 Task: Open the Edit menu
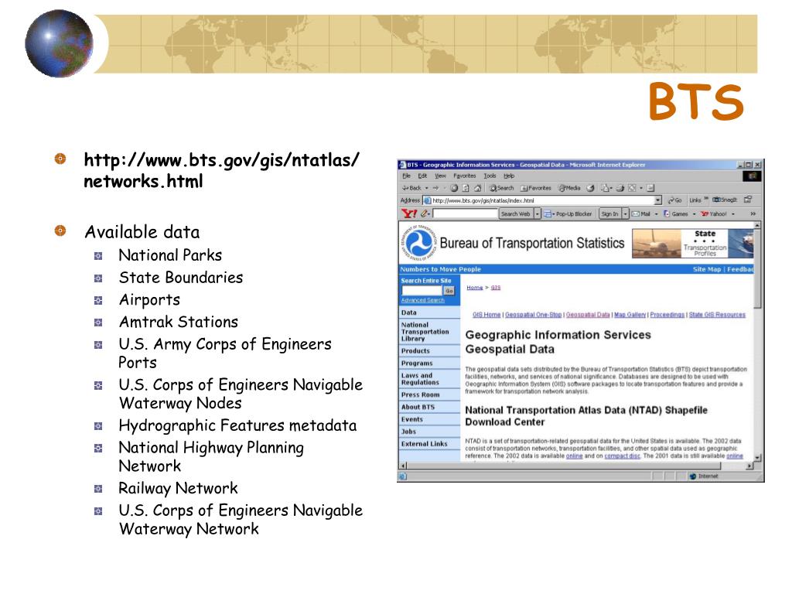pyautogui.click(x=422, y=176)
